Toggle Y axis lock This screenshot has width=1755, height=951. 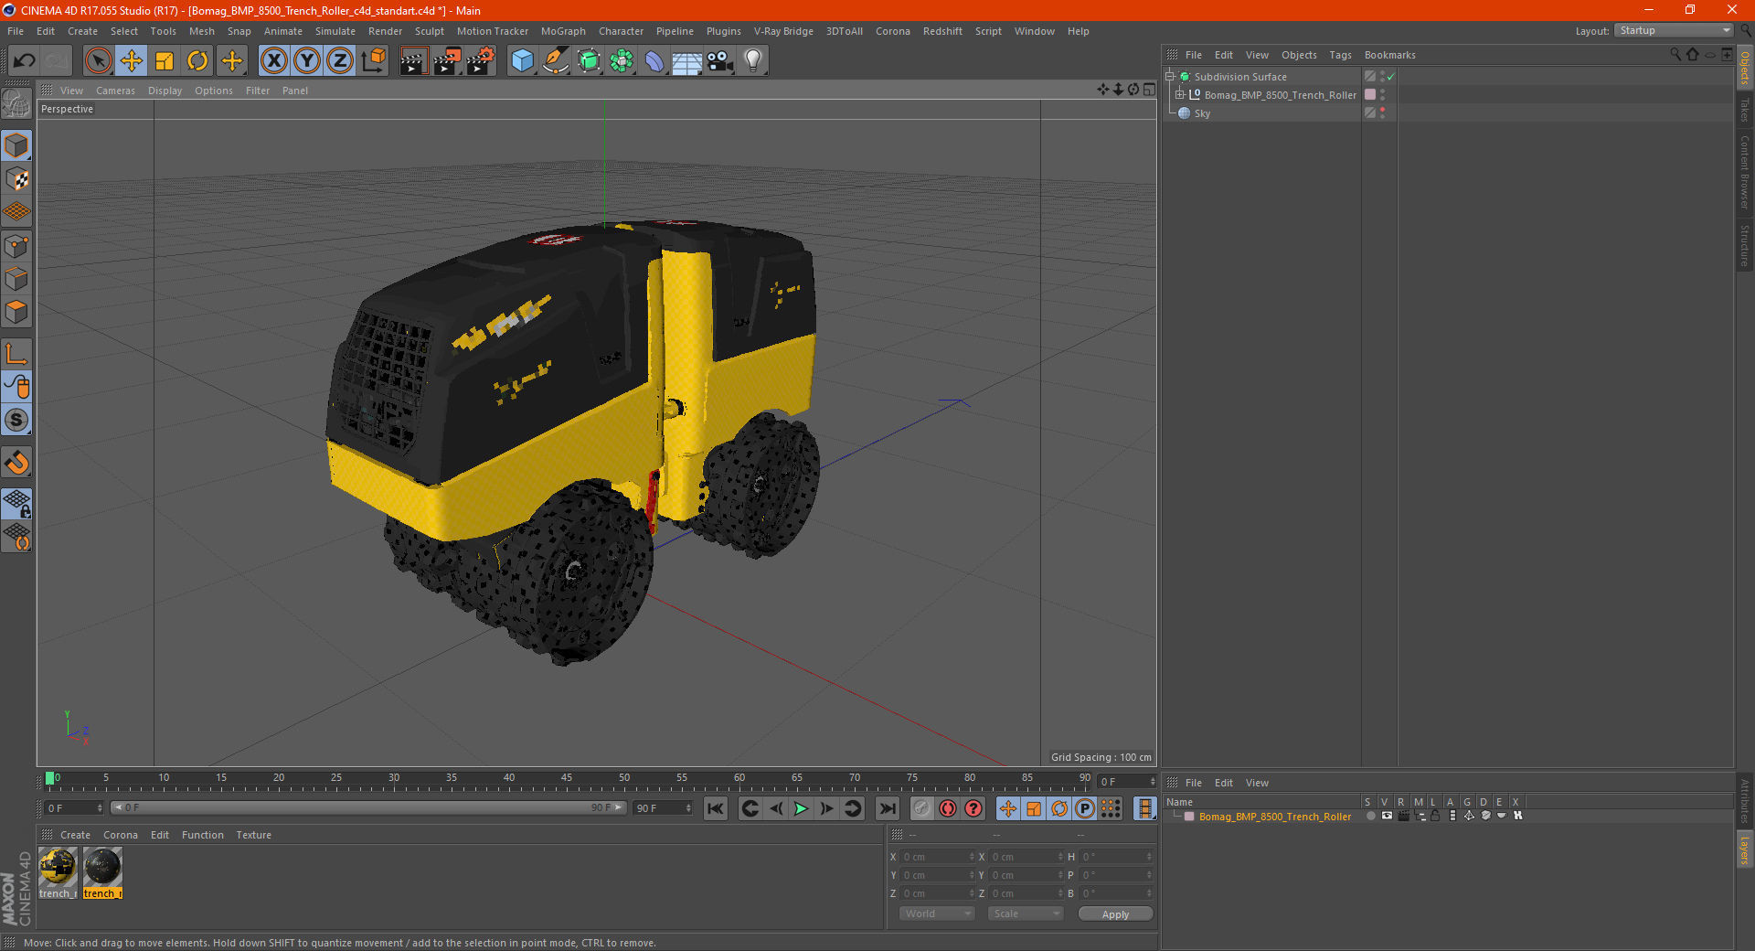[307, 61]
